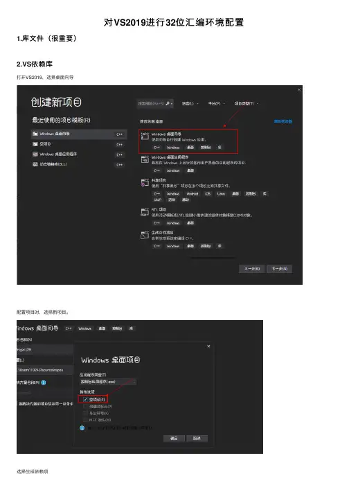Click the ATL 项目 template icon
This screenshot has width=349, height=494.
[x=145, y=212]
